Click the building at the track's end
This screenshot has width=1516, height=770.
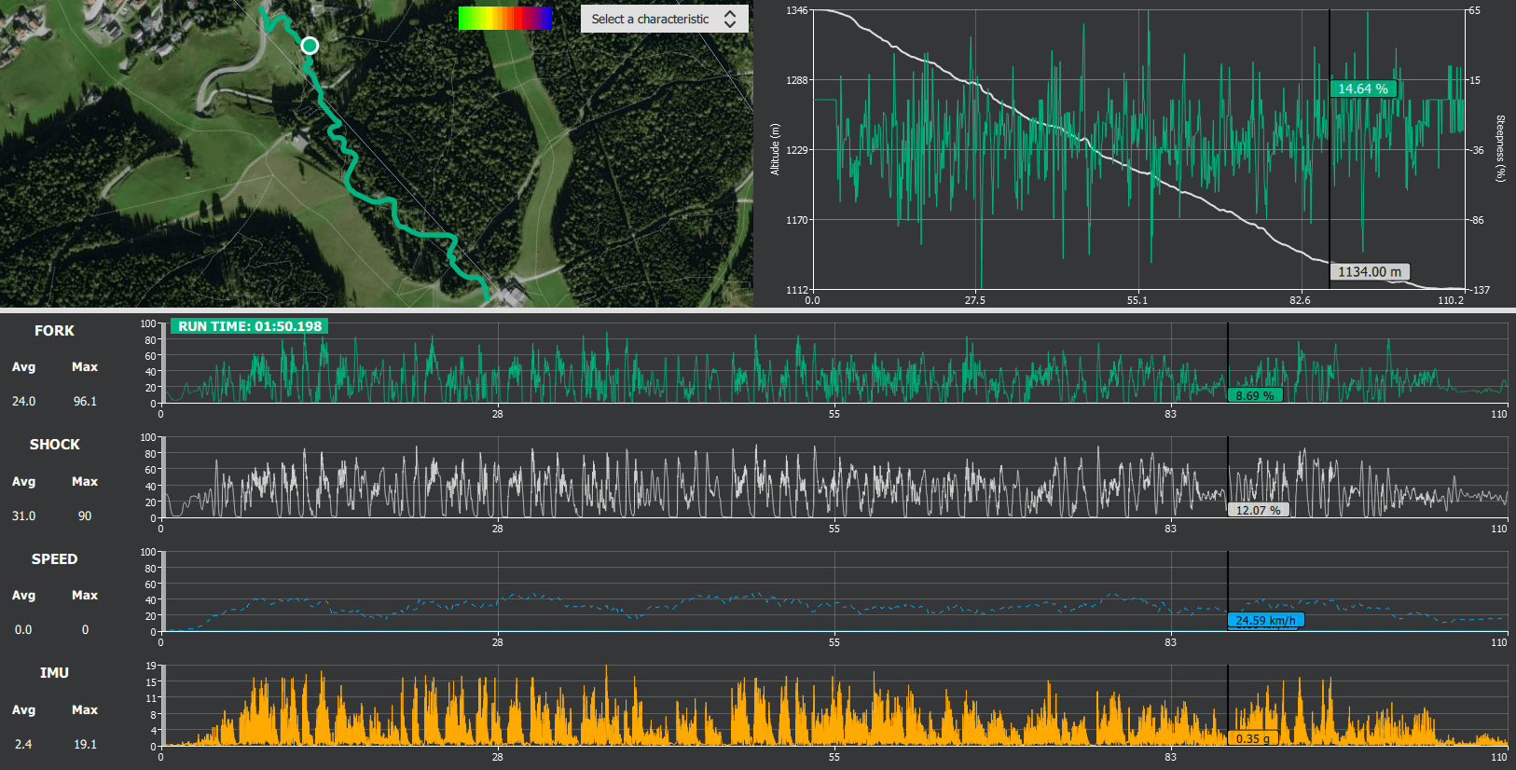[511, 293]
